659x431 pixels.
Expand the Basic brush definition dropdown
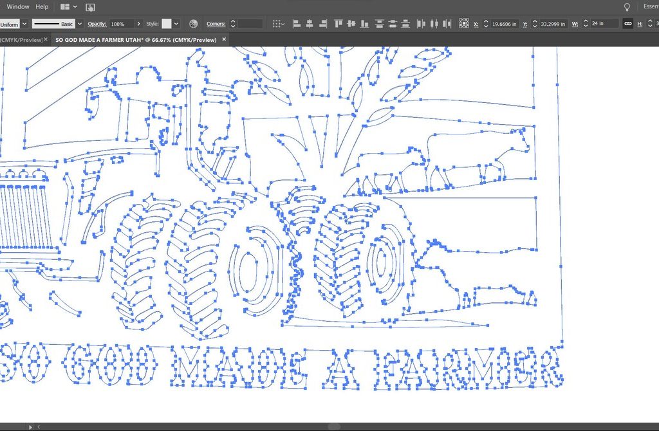(80, 24)
